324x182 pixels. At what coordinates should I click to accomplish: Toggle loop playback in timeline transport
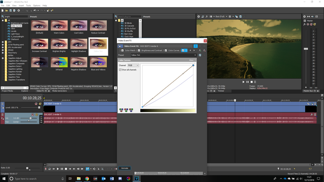[50, 169]
